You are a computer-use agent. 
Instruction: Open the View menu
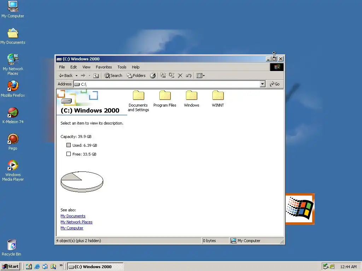tap(86, 67)
